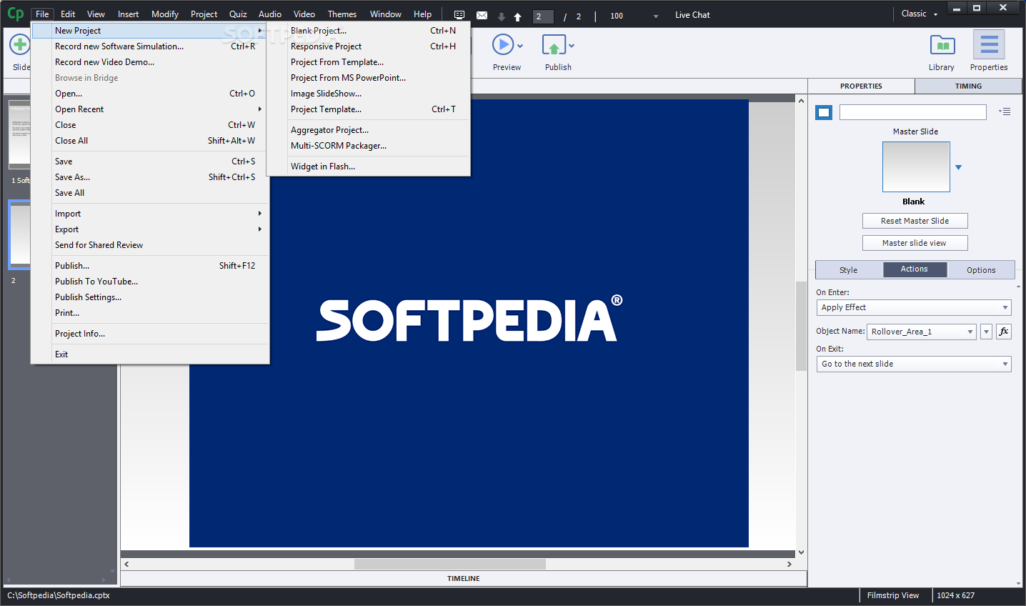
Task: Click Master slide view button
Action: [915, 243]
